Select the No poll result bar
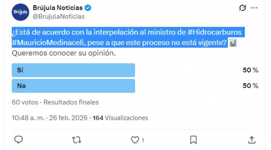The image size is (271, 150). point(73,85)
